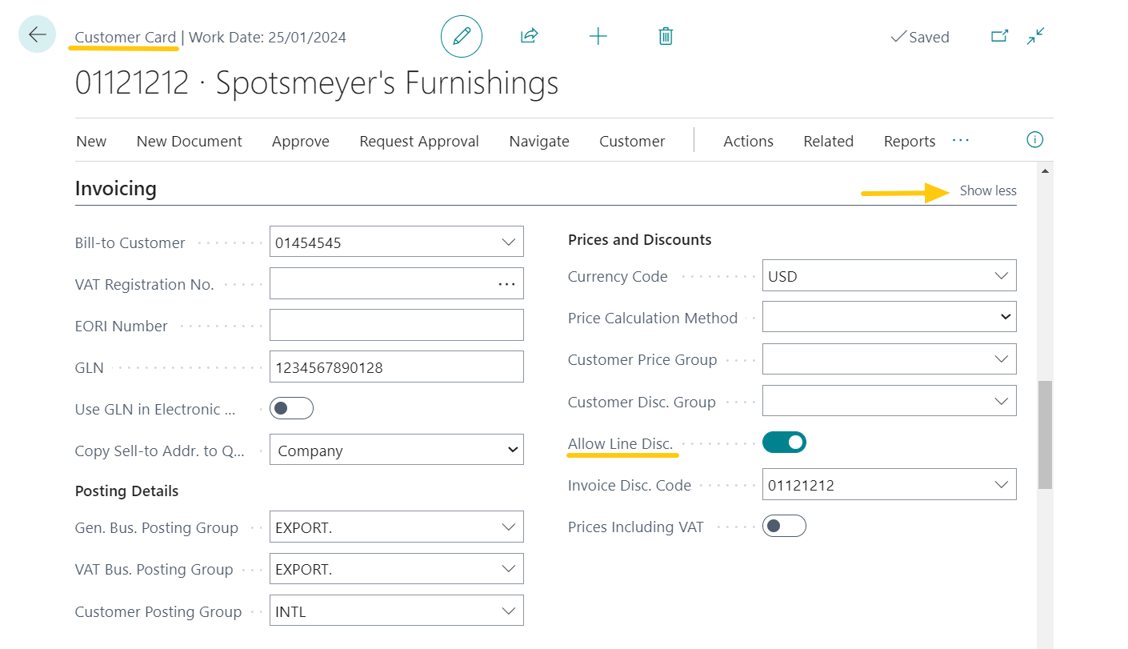Open card in new window icon
This screenshot has height=649, width=1128.
(999, 36)
